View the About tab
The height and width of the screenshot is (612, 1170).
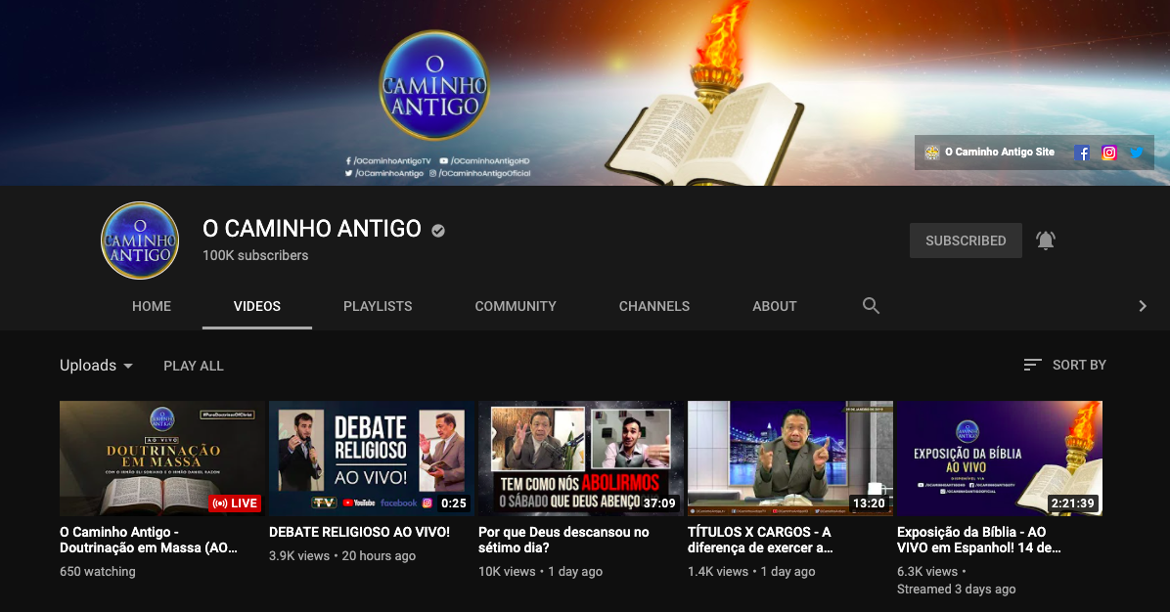click(775, 306)
